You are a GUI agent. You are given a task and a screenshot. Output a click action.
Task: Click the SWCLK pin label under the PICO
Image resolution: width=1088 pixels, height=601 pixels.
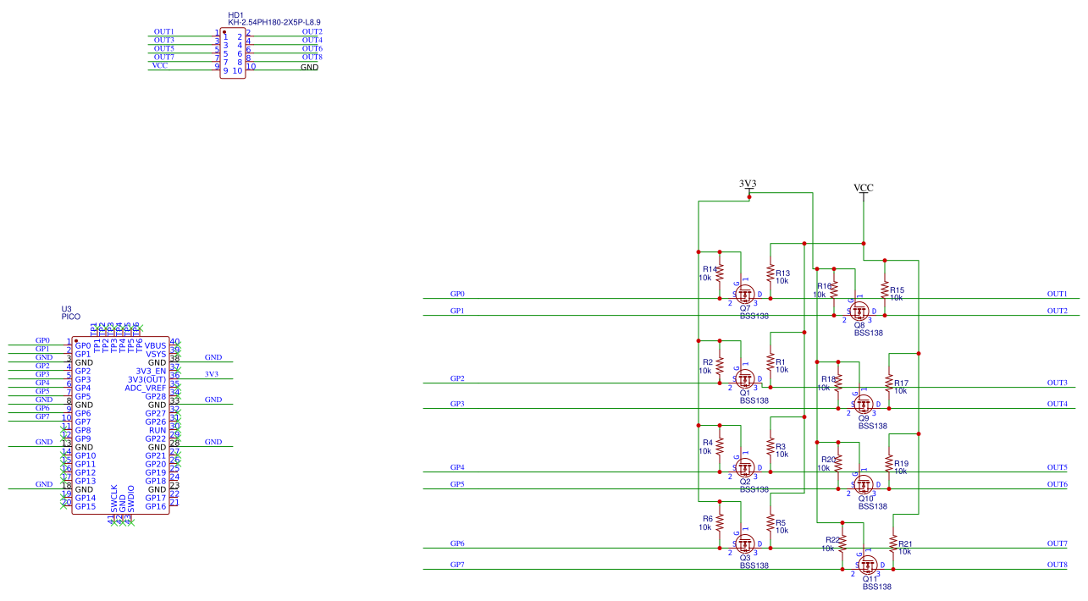pyautogui.click(x=113, y=498)
